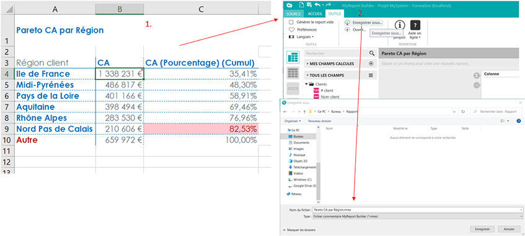
Task: Click the Préférences heart icon
Action: [x=291, y=30]
